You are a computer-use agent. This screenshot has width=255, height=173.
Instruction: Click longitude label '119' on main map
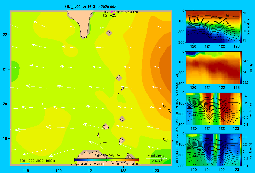click(26, 170)
